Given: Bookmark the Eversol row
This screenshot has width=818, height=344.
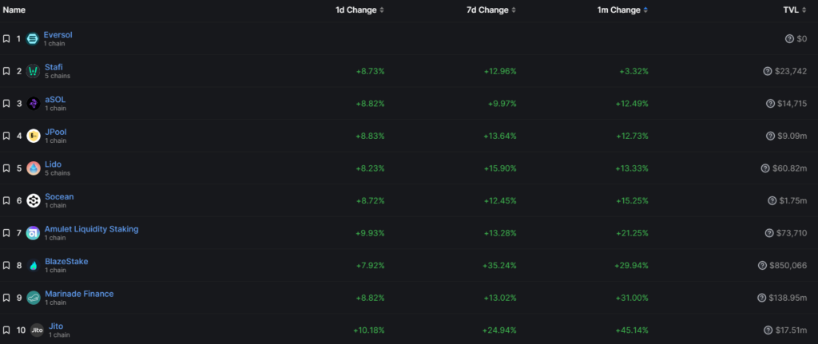Looking at the screenshot, I should coord(6,38).
